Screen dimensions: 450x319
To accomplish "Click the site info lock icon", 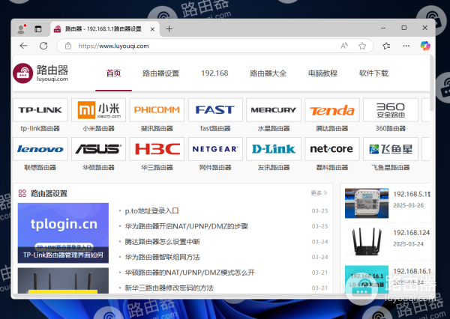I will 68,46.
